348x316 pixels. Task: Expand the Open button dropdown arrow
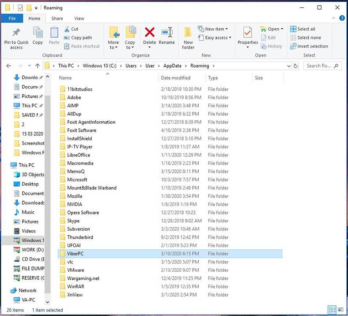[x=282, y=29]
